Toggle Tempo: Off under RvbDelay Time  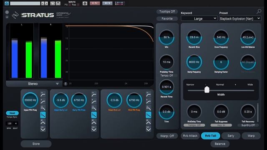194,125
